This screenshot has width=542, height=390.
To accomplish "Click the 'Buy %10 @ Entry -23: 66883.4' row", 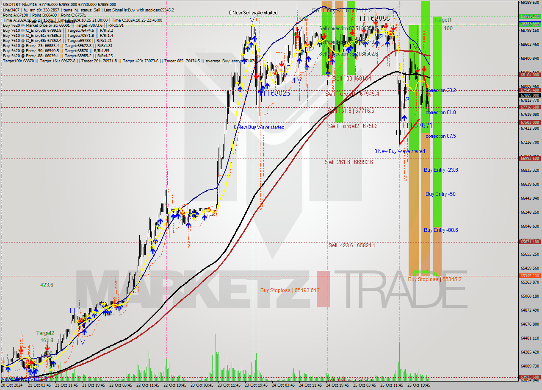I will coord(57,45).
